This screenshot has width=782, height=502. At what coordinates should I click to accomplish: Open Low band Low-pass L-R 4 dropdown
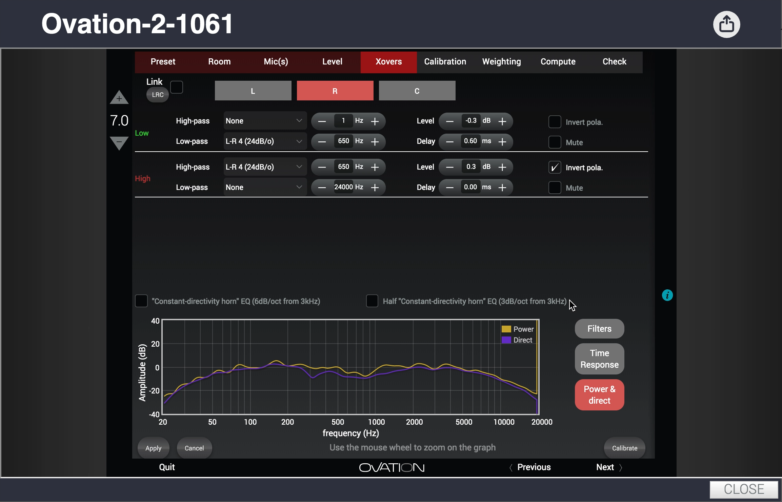(265, 141)
